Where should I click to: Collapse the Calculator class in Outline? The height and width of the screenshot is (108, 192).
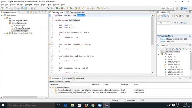(159, 54)
